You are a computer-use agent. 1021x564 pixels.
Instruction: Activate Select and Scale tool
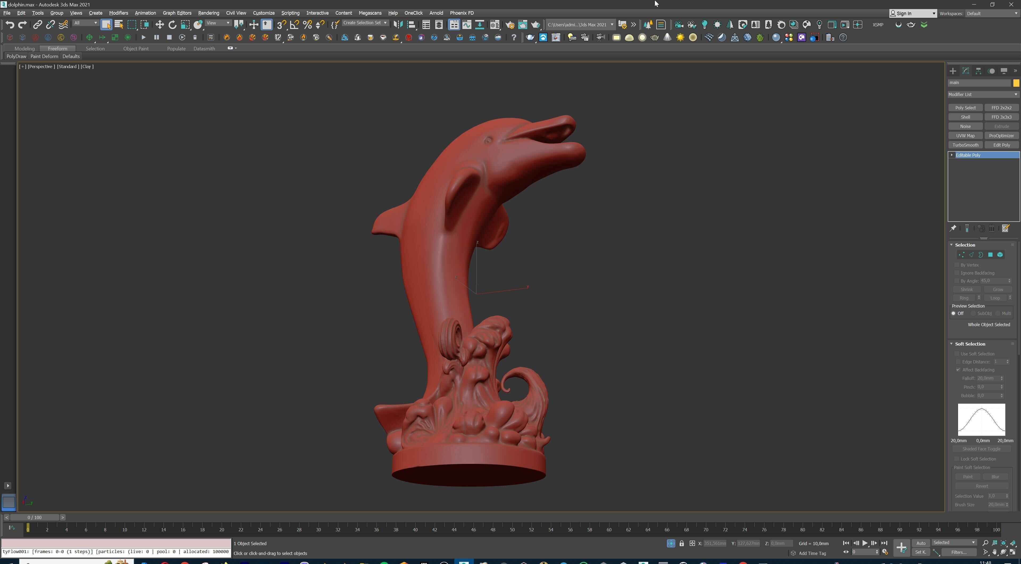pyautogui.click(x=185, y=24)
